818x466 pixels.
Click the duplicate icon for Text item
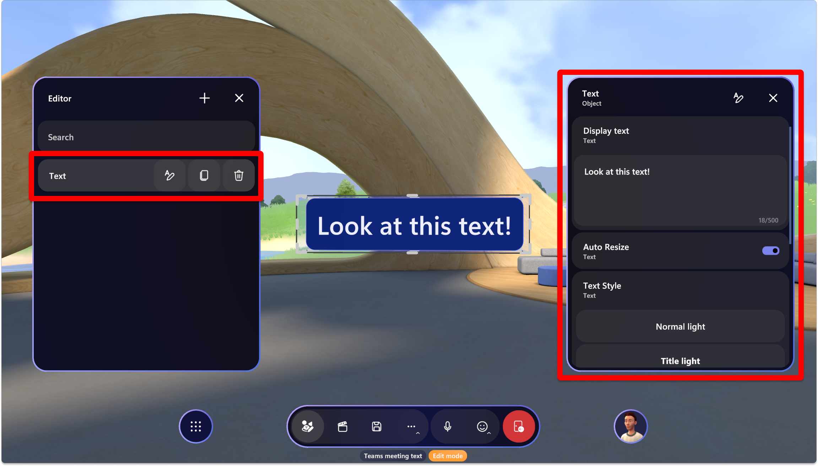coord(204,175)
